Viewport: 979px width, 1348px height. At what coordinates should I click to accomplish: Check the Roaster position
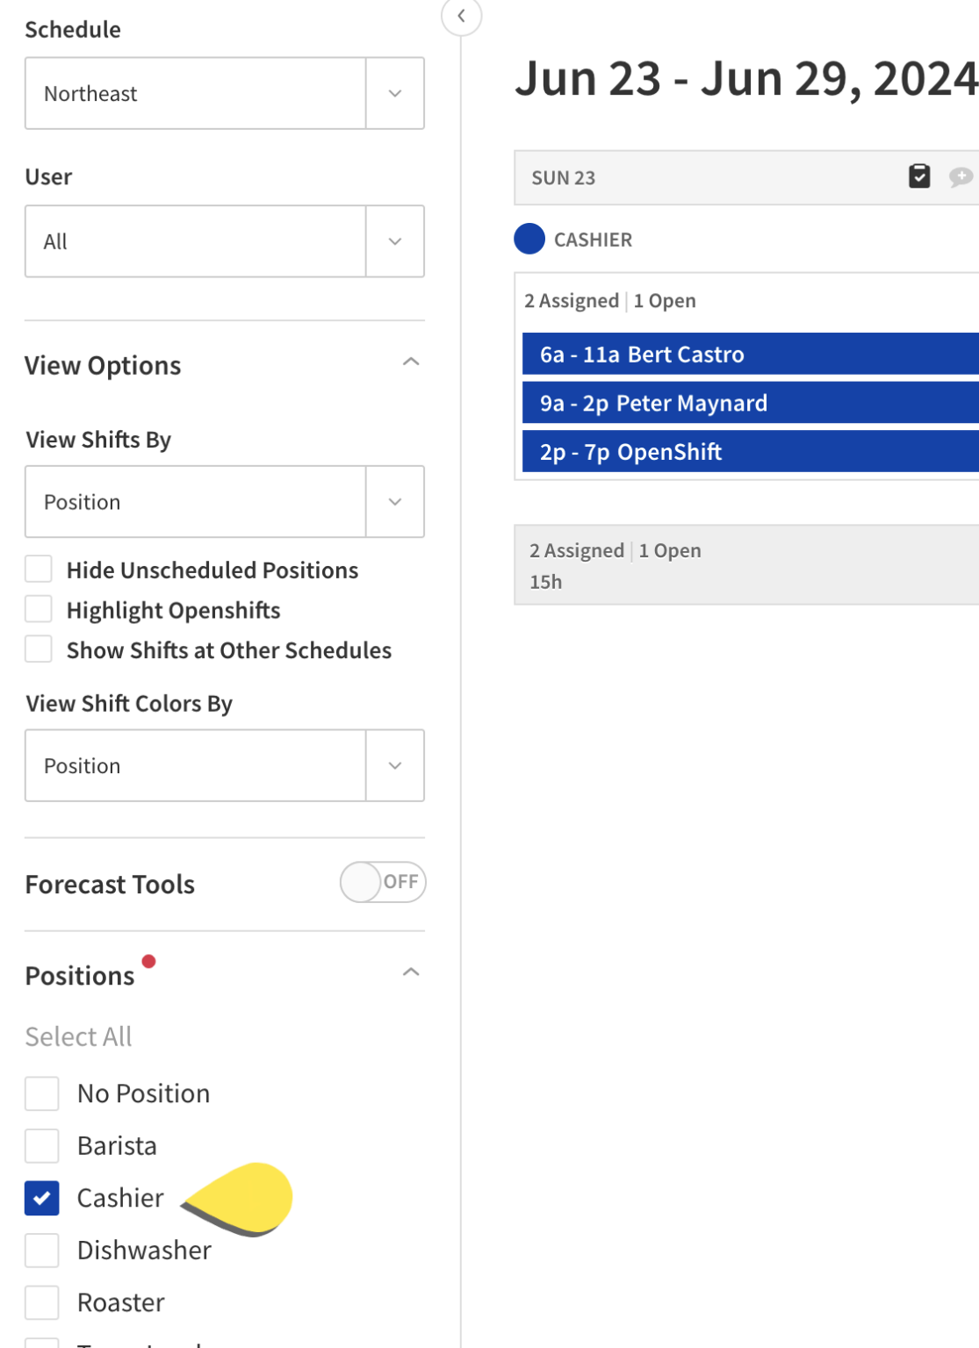point(41,1302)
